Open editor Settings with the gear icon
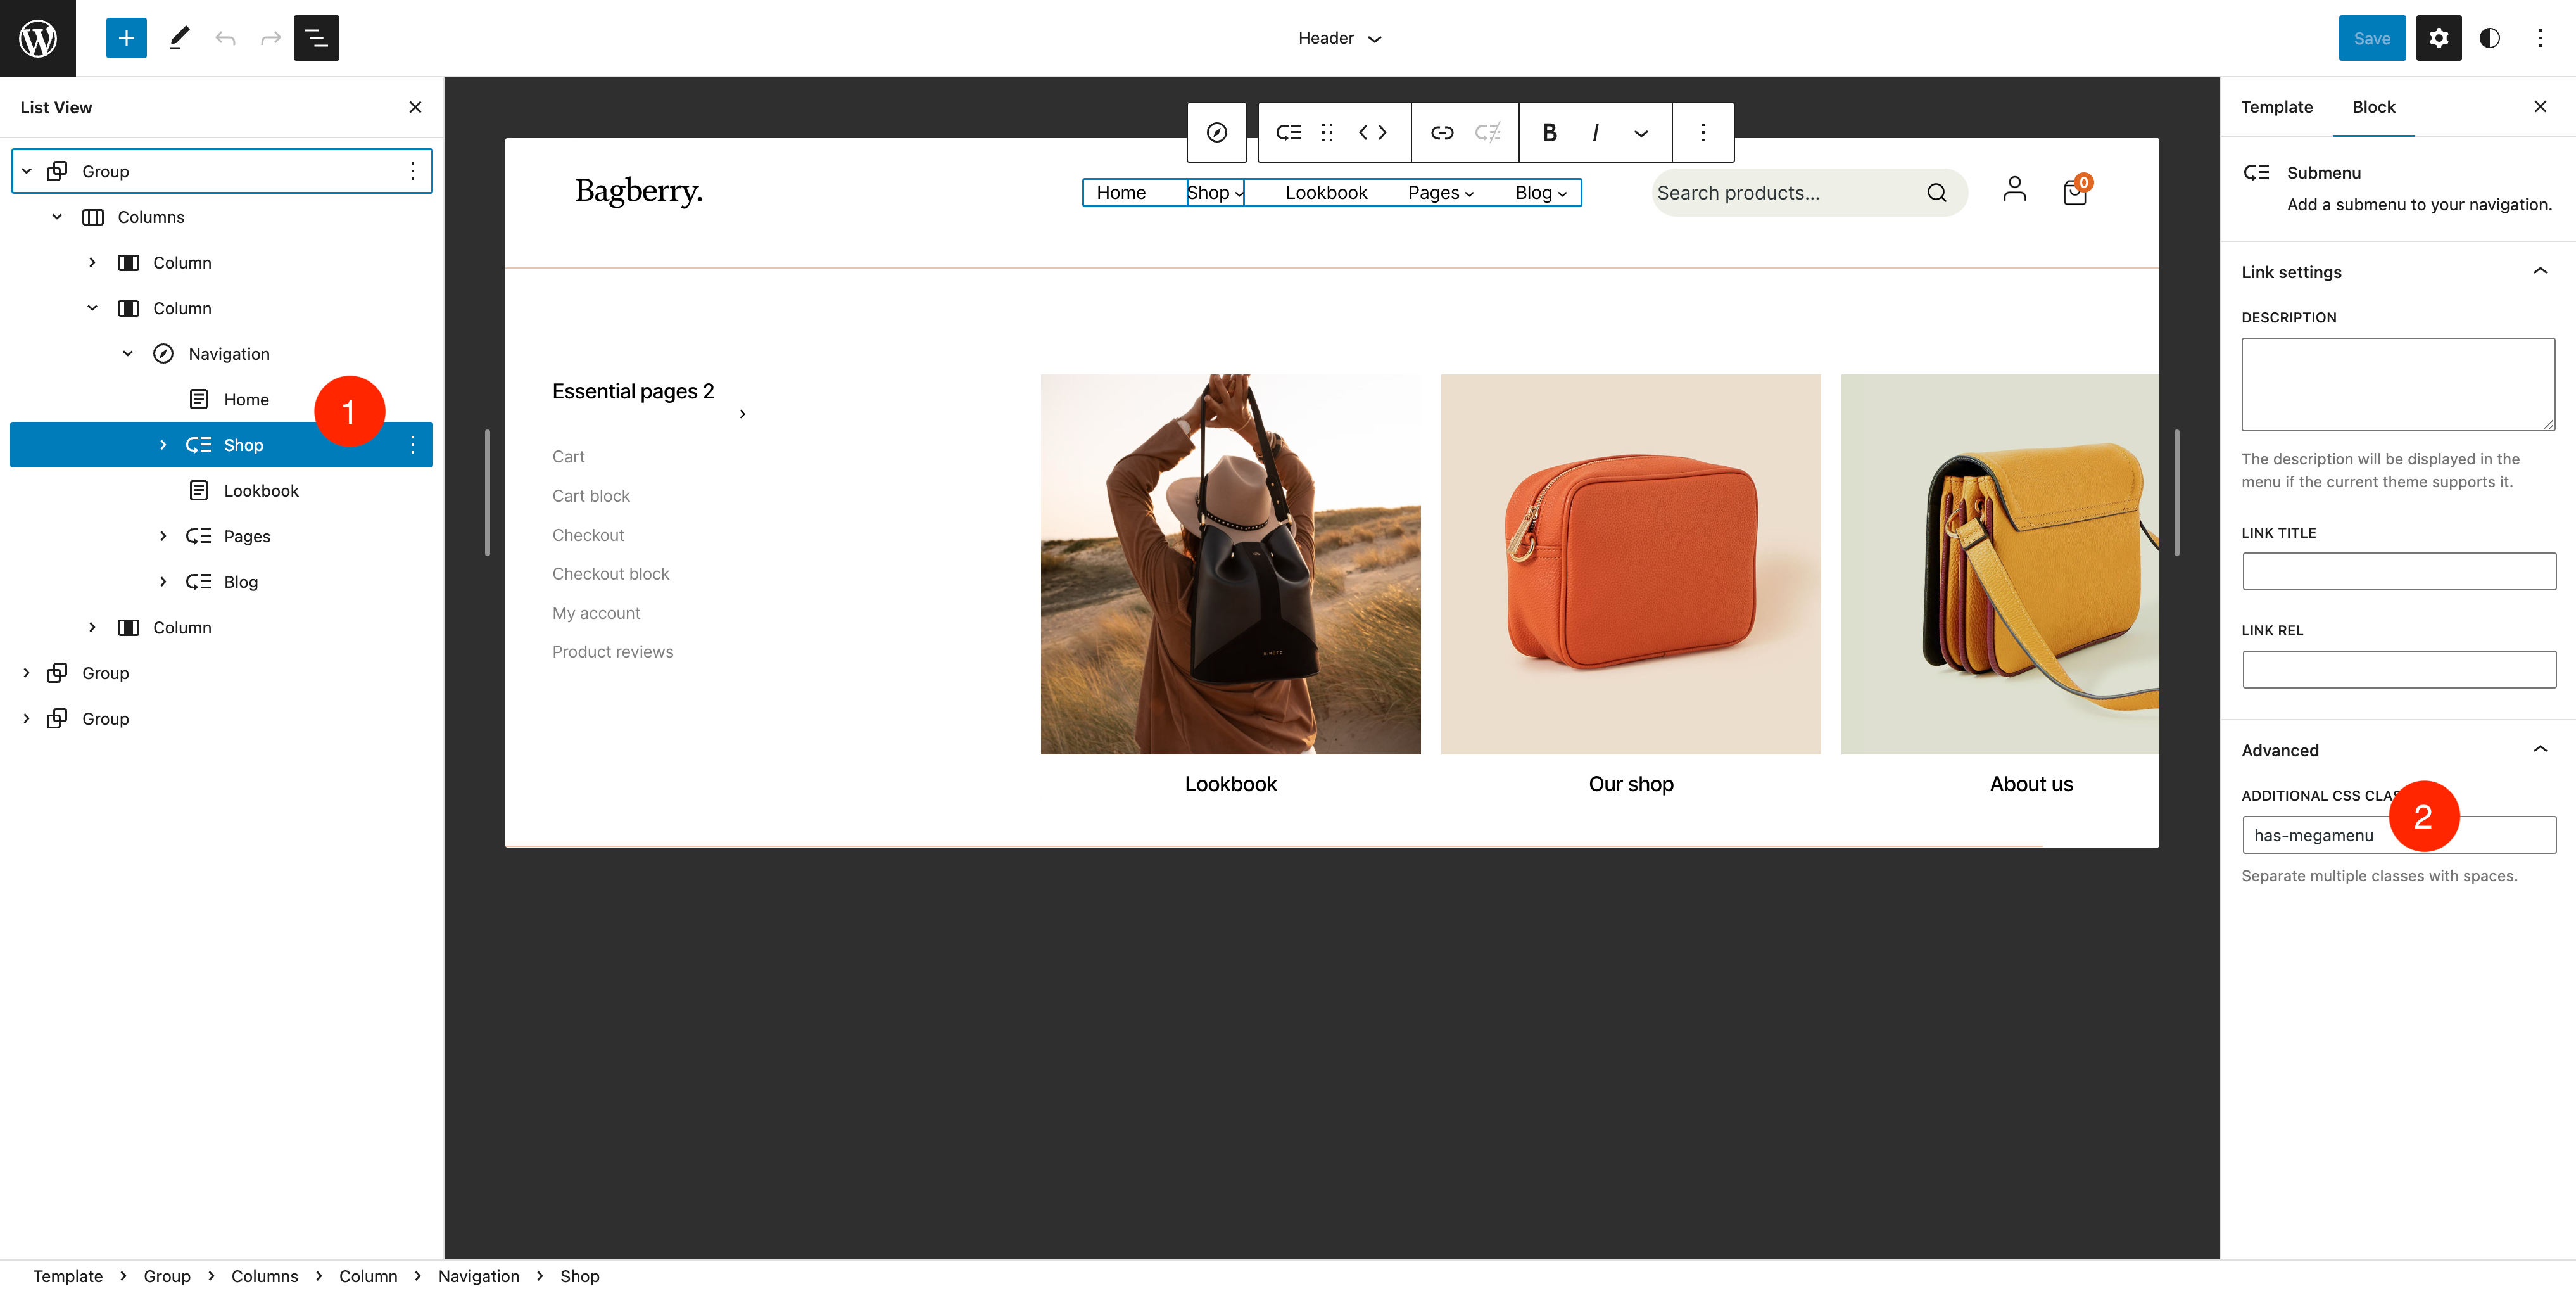The width and height of the screenshot is (2576, 1291). click(x=2438, y=38)
